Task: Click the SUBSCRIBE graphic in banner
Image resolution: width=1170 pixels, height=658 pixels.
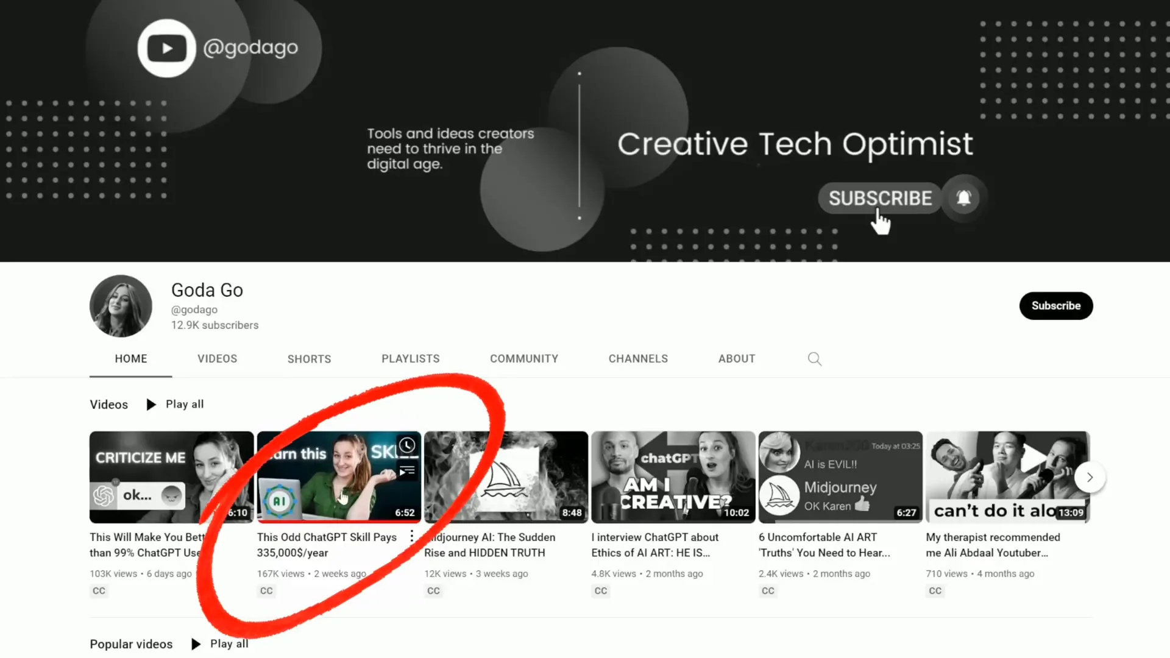Action: pos(880,198)
